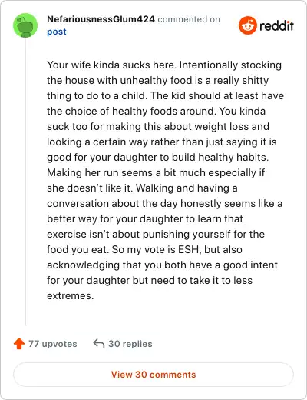Click the "reddit" wordmark text
This screenshot has width=307, height=400.
[x=276, y=25]
